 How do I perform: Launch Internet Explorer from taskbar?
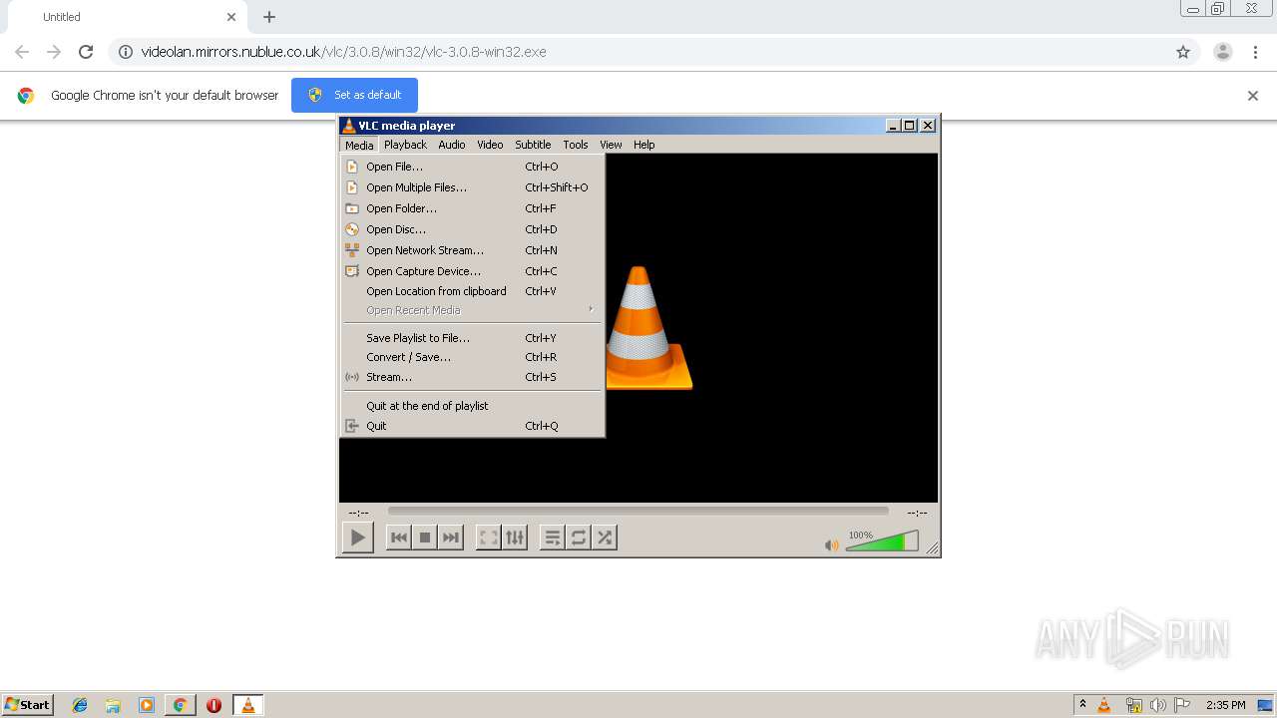[80, 705]
